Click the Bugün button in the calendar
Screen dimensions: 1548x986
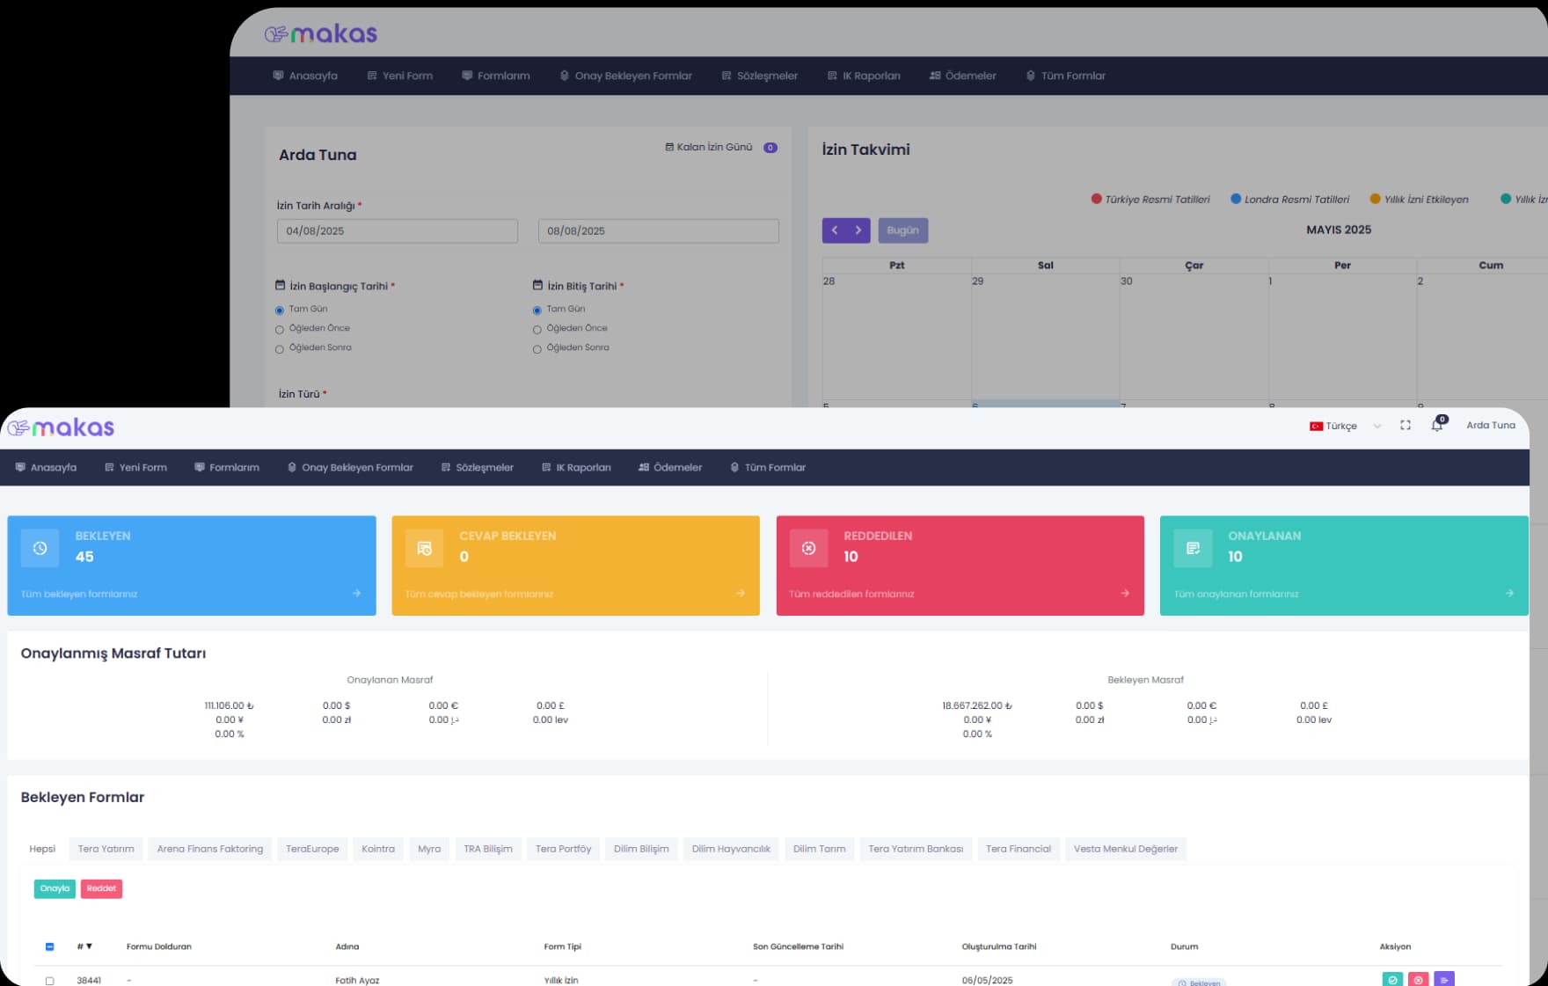[902, 230]
